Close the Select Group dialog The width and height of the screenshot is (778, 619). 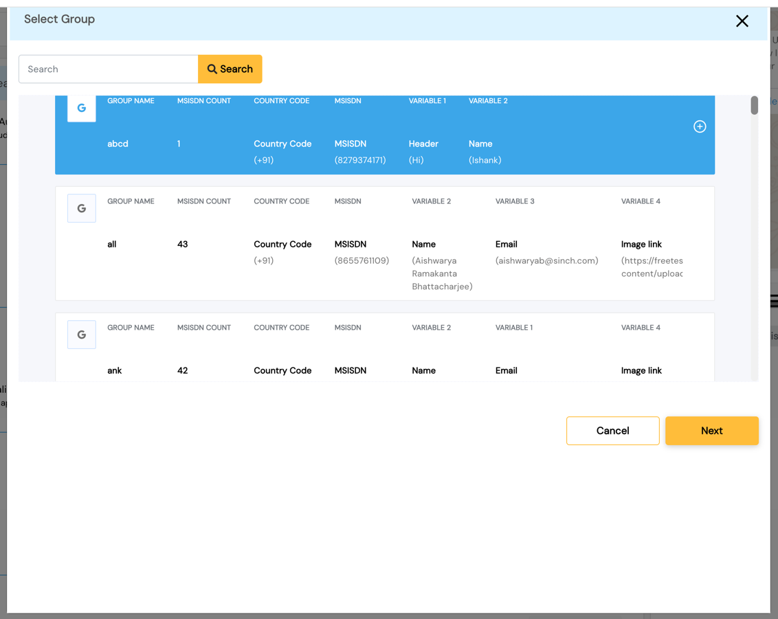(742, 21)
